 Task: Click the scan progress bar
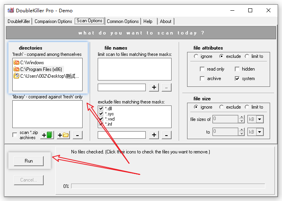pos(168,186)
